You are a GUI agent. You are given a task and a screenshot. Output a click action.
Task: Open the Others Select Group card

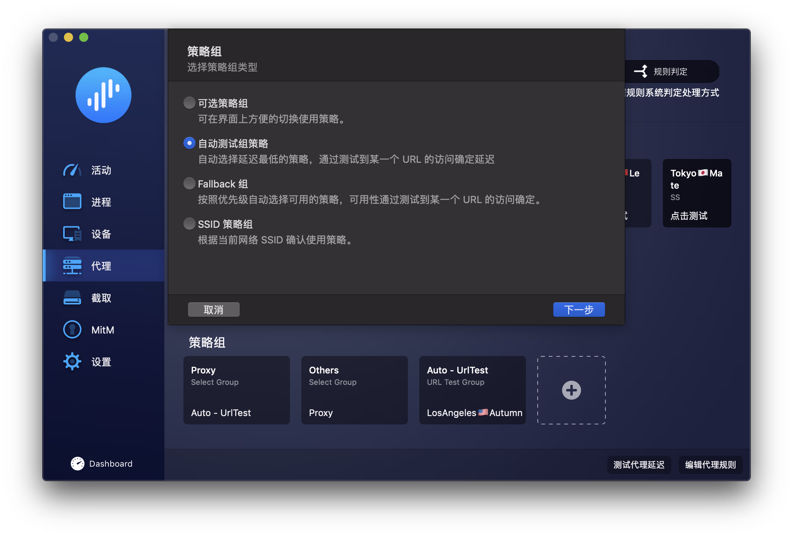point(354,390)
